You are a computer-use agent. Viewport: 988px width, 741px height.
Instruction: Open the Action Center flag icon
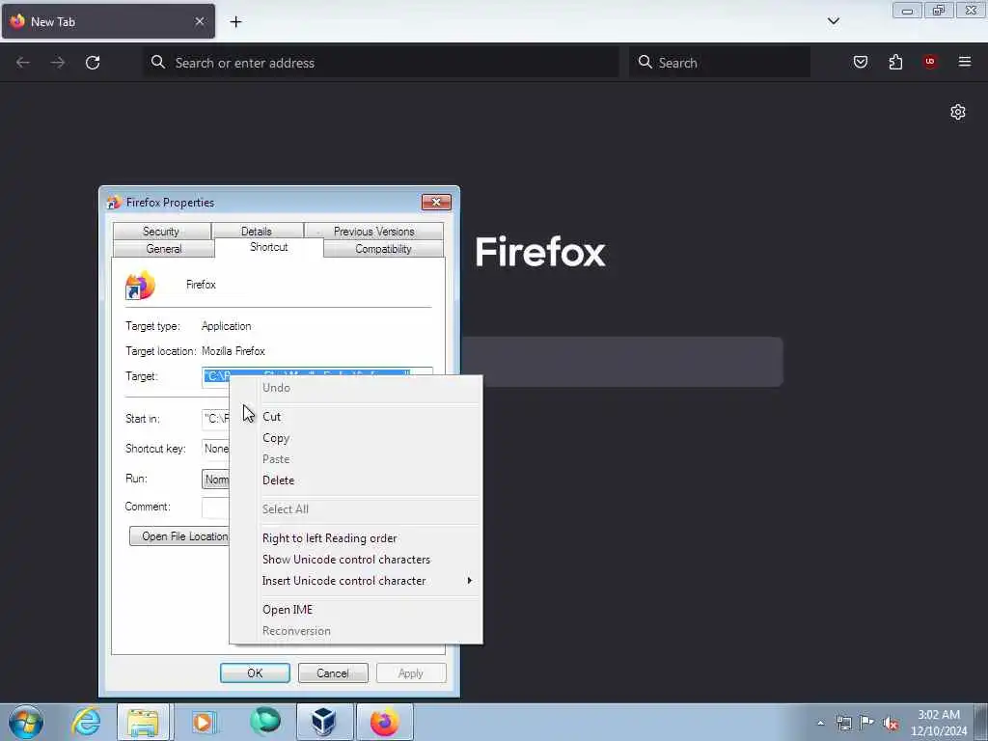(867, 722)
